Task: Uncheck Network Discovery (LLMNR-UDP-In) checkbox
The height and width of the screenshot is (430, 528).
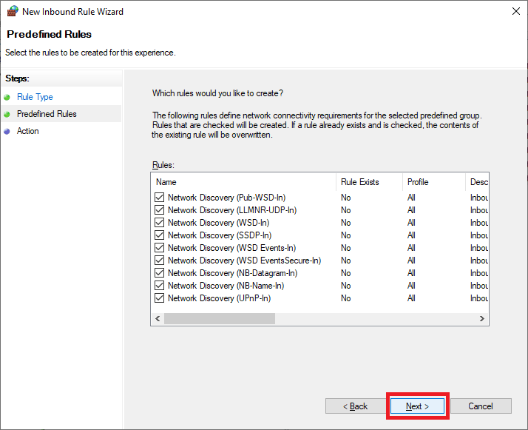Action: click(x=159, y=210)
